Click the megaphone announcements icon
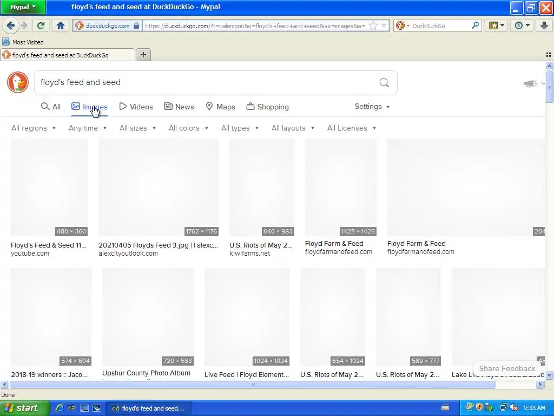The width and height of the screenshot is (554, 416). pyautogui.click(x=530, y=83)
